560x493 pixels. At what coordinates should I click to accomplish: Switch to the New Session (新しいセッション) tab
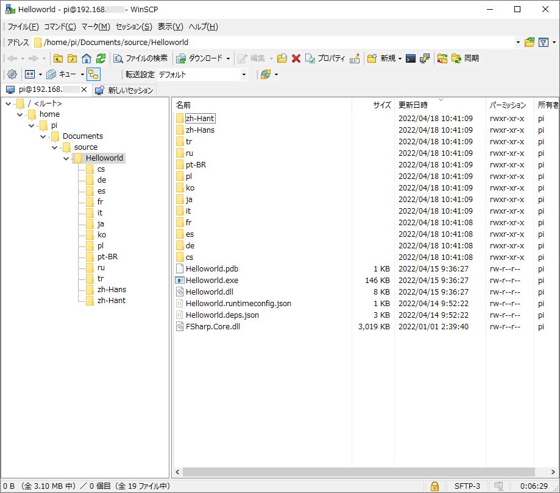coord(124,90)
